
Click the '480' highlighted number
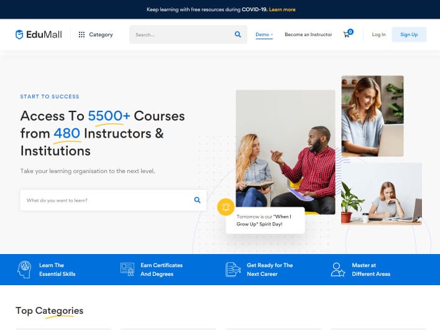pos(66,133)
